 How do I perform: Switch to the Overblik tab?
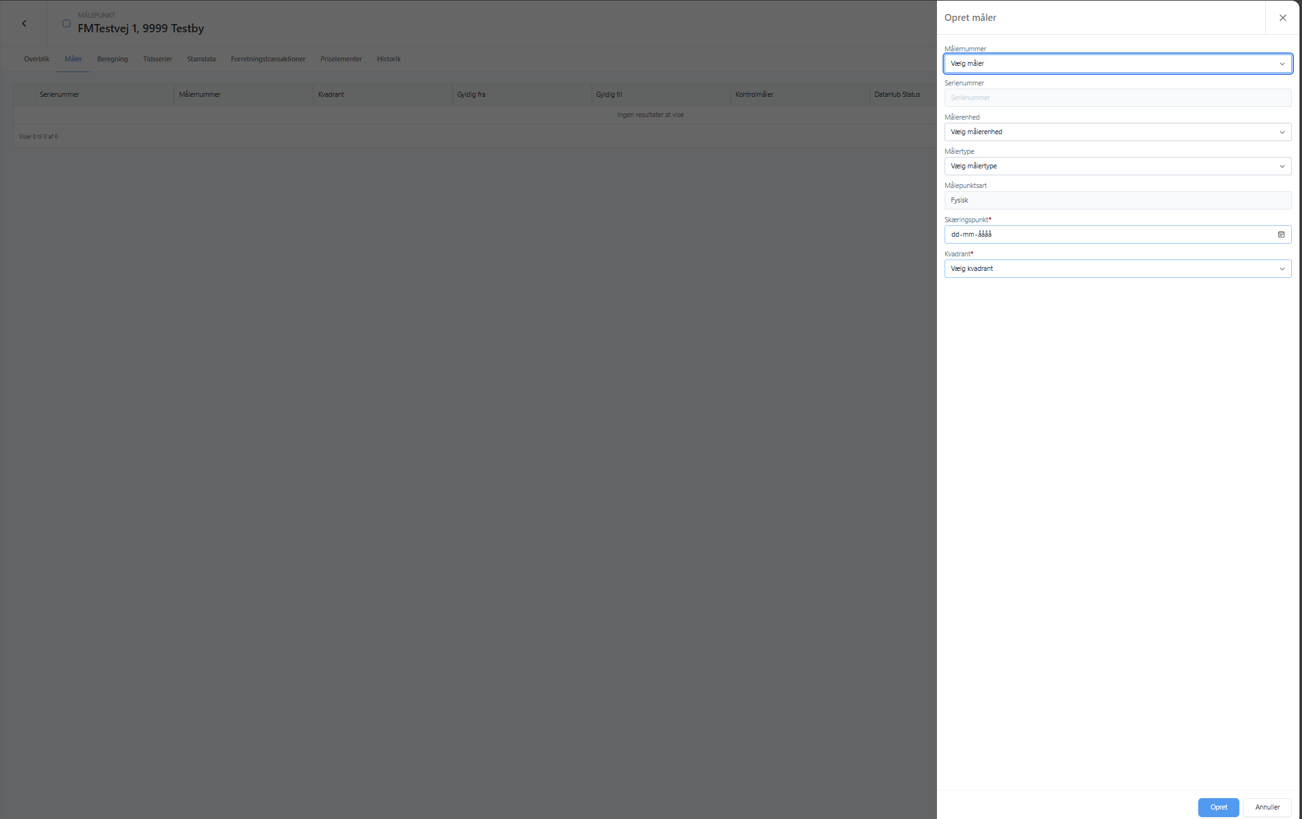(x=37, y=59)
